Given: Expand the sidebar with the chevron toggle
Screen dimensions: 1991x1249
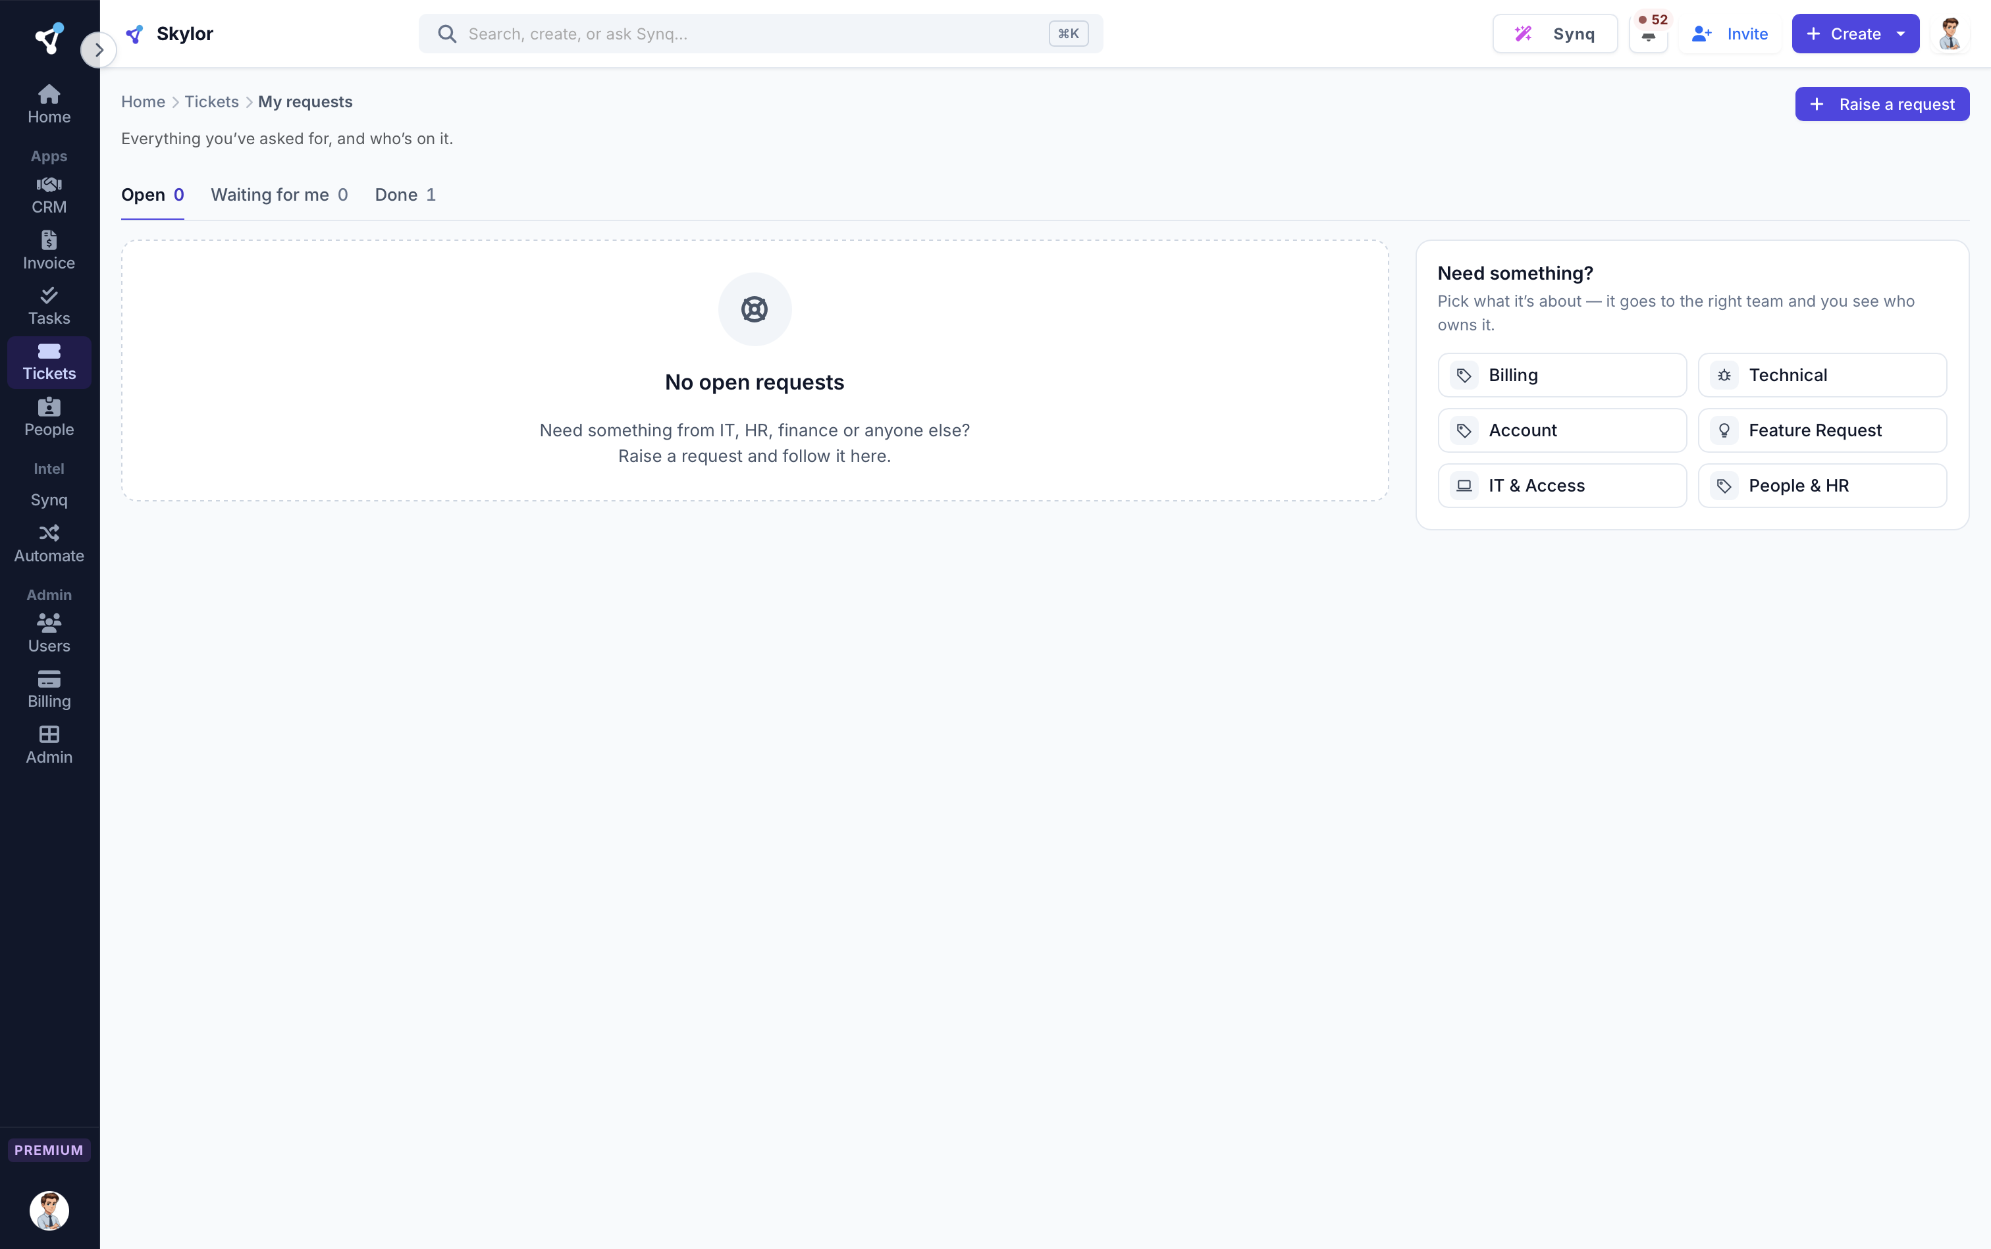Looking at the screenshot, I should pyautogui.click(x=98, y=51).
